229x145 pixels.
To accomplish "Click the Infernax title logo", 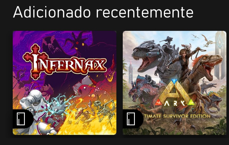I will pyautogui.click(x=65, y=62).
